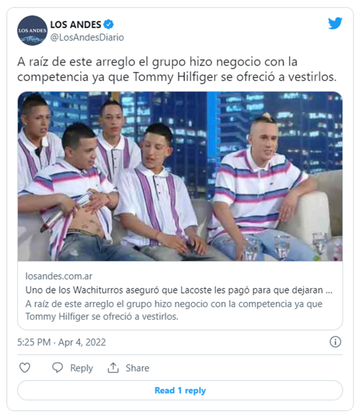
Task: Click the tweet text about Tommy Hilfiger
Action: [x=177, y=69]
